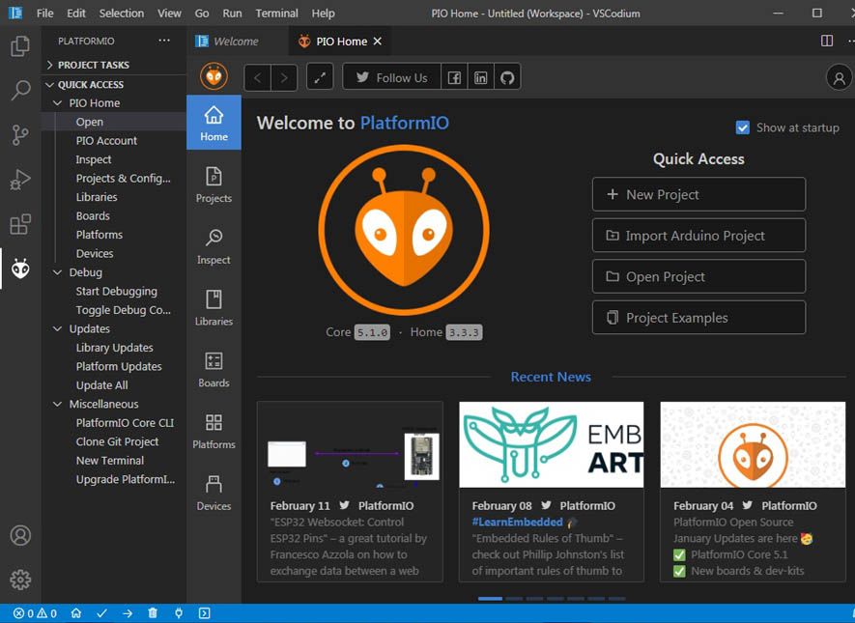
Task: Select PlatformIO Core CLI tree item
Action: pyautogui.click(x=125, y=423)
